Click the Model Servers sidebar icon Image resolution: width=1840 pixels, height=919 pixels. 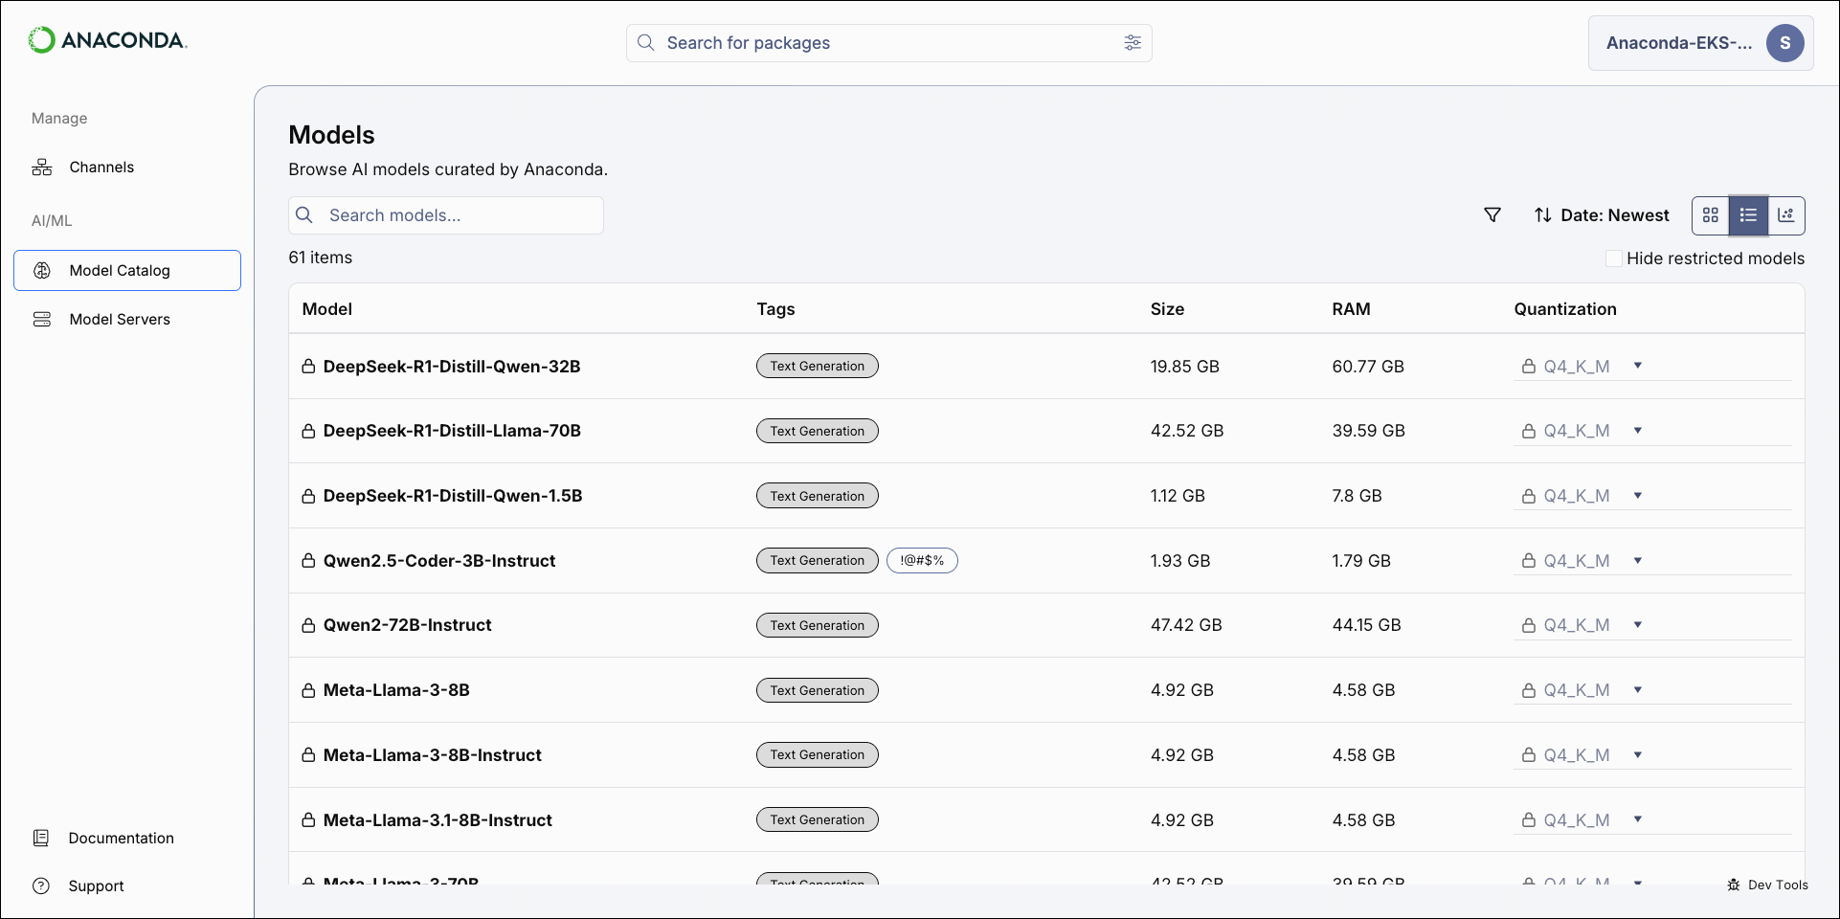point(42,320)
